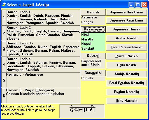Maximize the Select a Jaspell JaScript window
This screenshot has width=149, height=120.
(138, 5)
